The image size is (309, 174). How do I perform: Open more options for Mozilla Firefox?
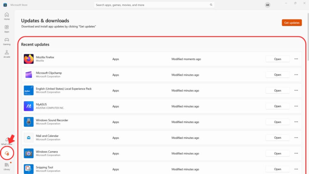point(296,59)
